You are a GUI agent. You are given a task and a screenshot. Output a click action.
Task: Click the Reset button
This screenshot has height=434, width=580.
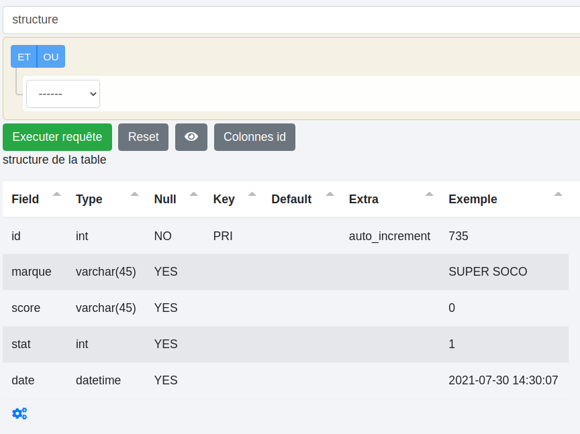coord(143,137)
